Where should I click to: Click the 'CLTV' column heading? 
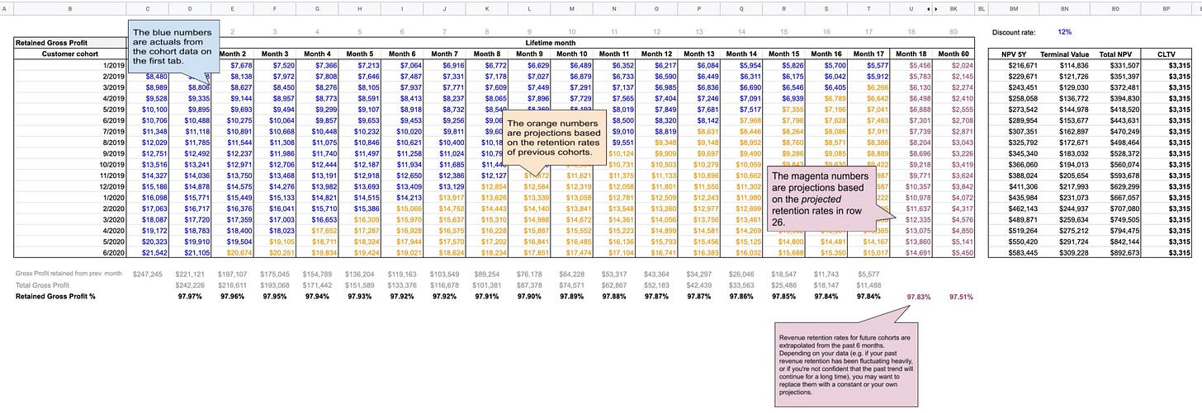tap(1167, 54)
